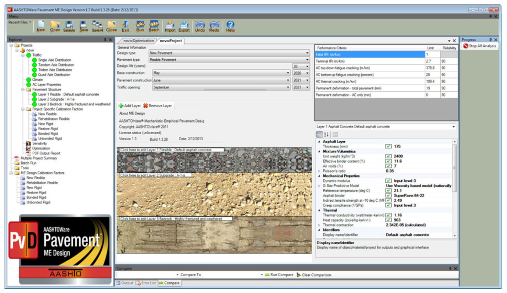Toggle the Air voids checkbox
Viewport: 507px width, 293px height.
pyautogui.click(x=388, y=166)
